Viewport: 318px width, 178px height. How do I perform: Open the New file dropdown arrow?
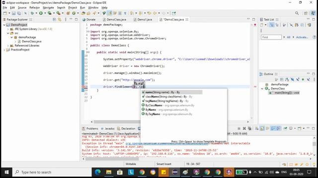pos(9,13)
